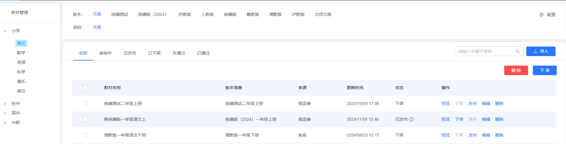The height and width of the screenshot is (144, 566).
Task: Open the 已下架 tab
Action: pyautogui.click(x=154, y=53)
